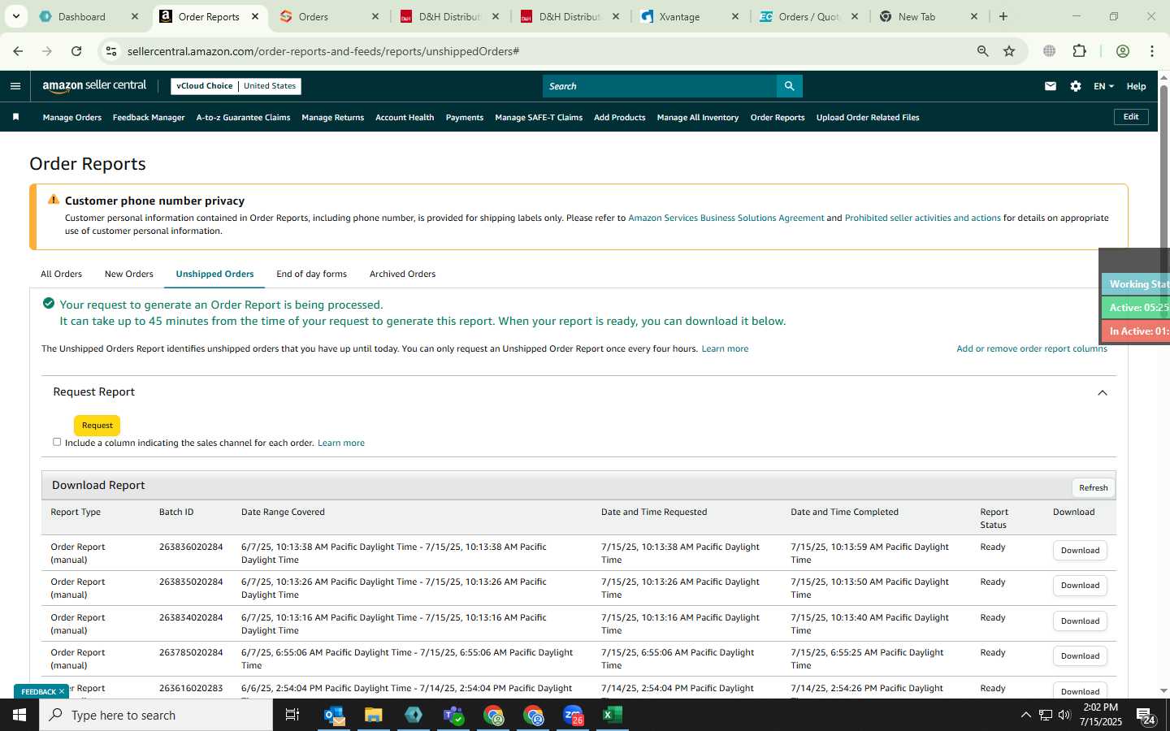Click Learn more beside sales channel checkbox
Image resolution: width=1170 pixels, height=731 pixels.
tap(341, 443)
